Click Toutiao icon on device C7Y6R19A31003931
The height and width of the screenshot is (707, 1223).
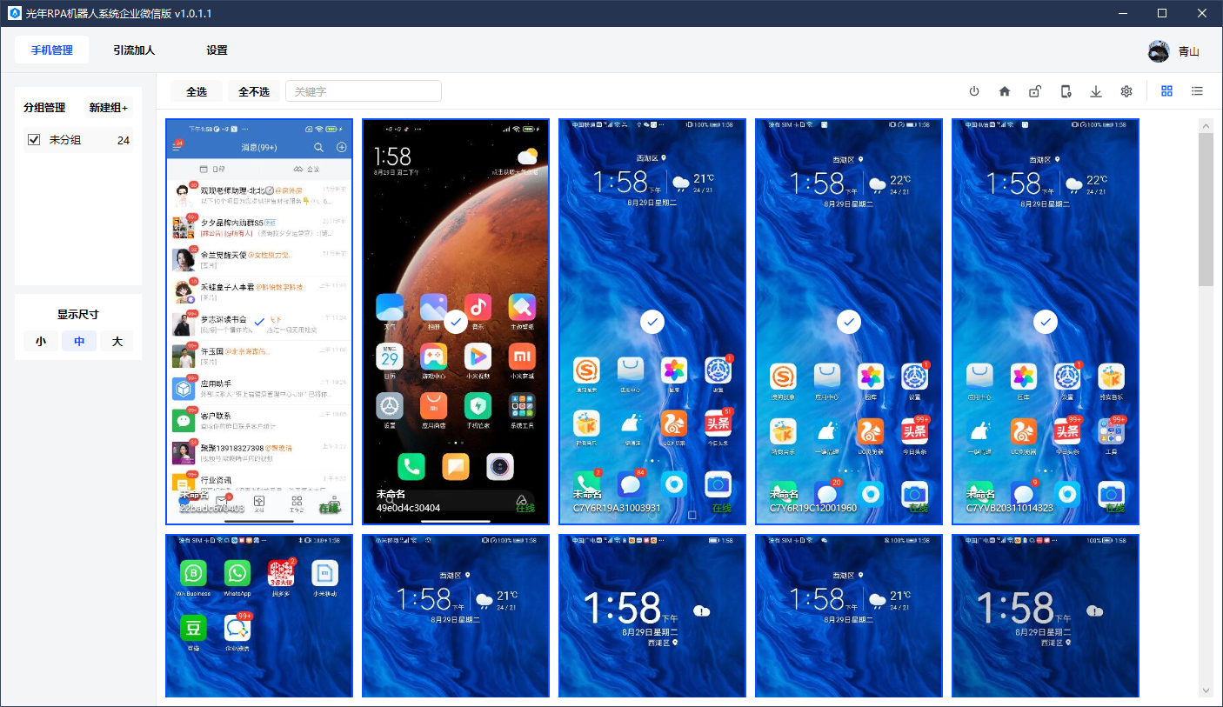pos(718,424)
